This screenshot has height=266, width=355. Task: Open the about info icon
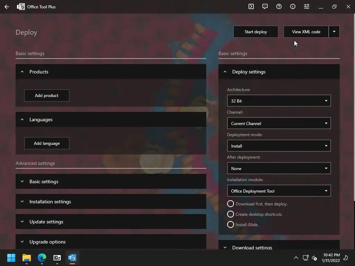pos(293,7)
